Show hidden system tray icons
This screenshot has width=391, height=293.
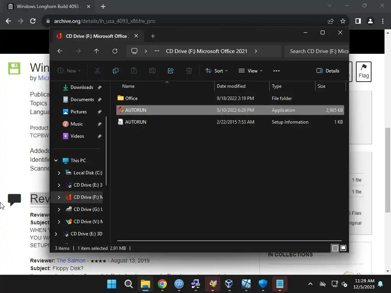click(310, 284)
